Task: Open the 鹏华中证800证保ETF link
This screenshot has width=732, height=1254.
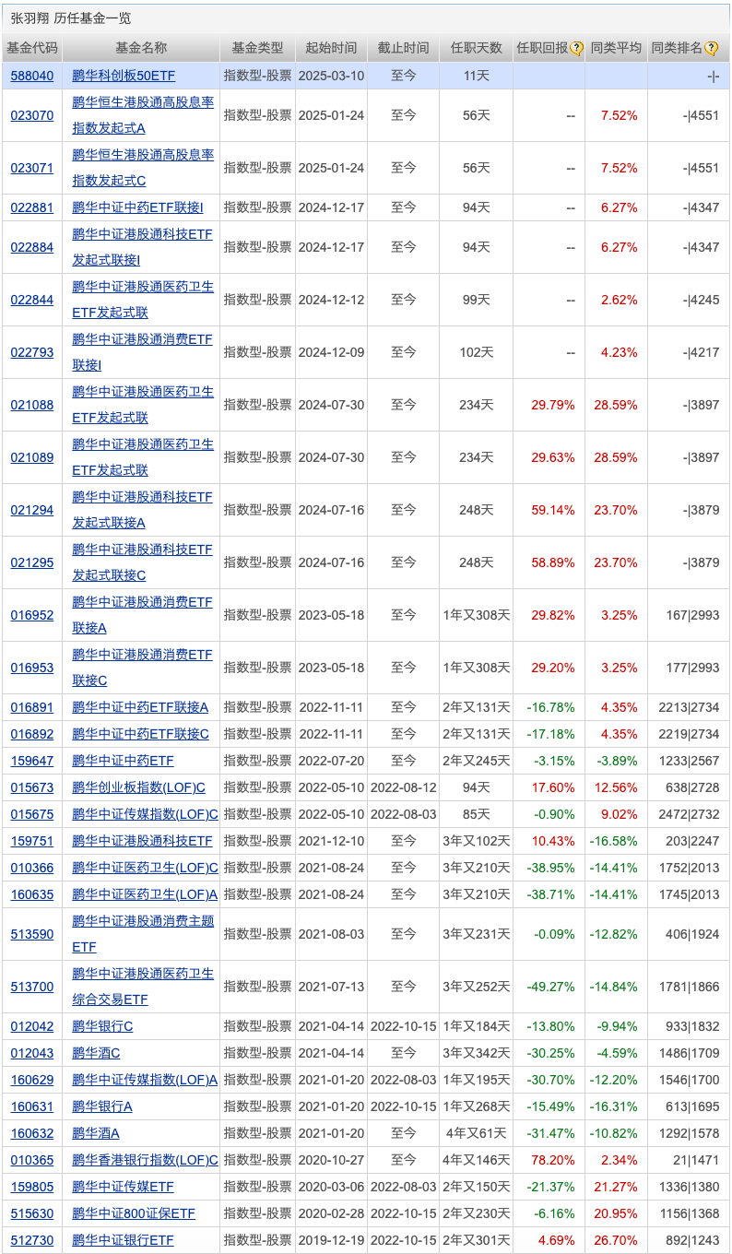Action: (134, 1213)
